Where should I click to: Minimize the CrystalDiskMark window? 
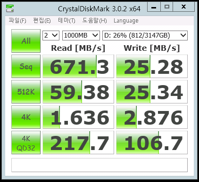tap(154, 7)
